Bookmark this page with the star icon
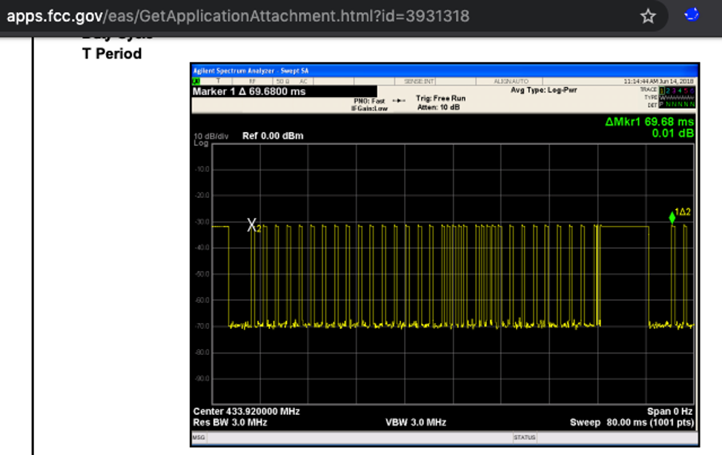Image resolution: width=722 pixels, height=455 pixels. [648, 16]
